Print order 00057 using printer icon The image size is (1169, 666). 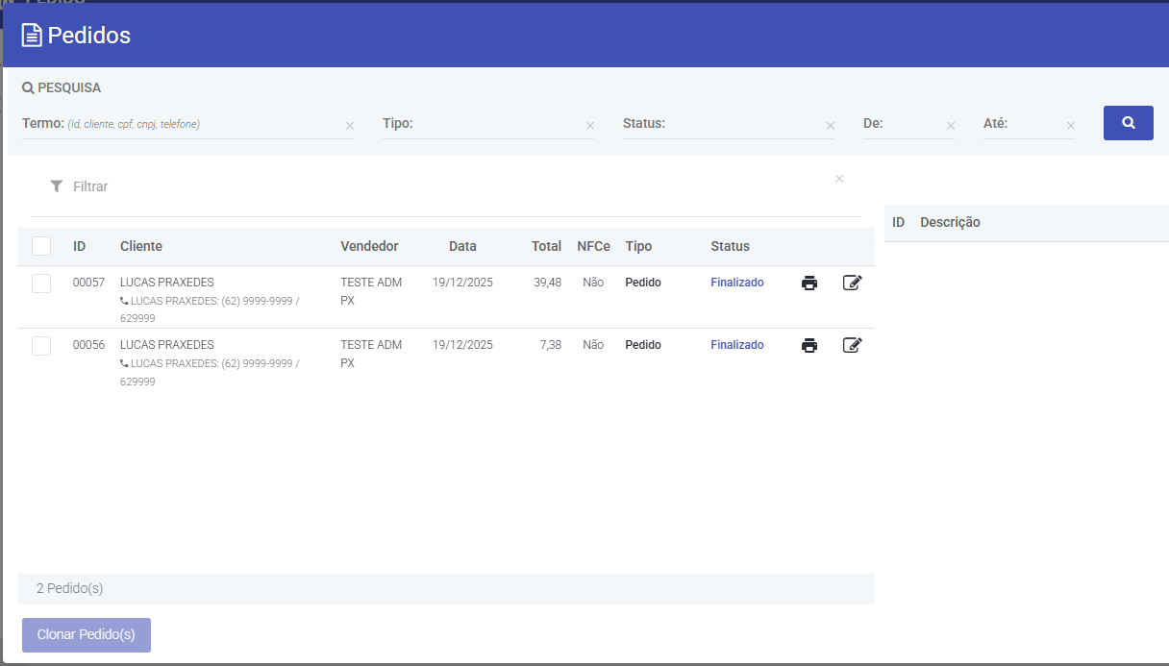click(809, 283)
